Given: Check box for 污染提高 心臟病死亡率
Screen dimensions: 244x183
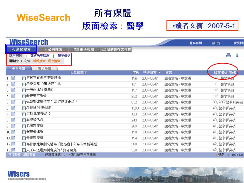Looking at the screenshot, I should coord(24,84).
